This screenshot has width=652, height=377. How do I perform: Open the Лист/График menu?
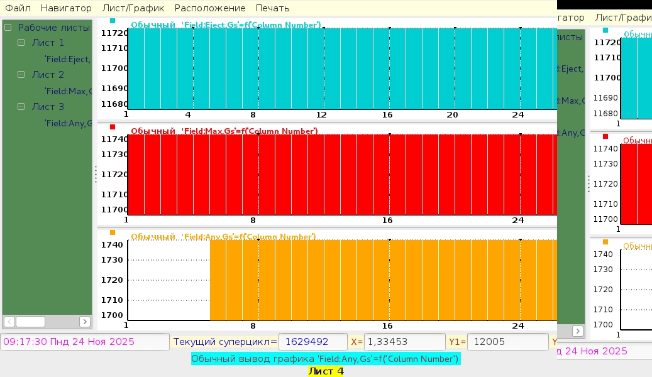pos(133,8)
